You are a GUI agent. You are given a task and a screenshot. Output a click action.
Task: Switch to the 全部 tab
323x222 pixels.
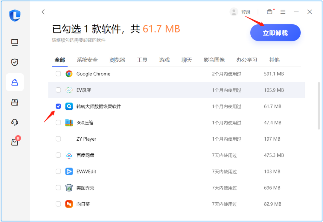60,60
